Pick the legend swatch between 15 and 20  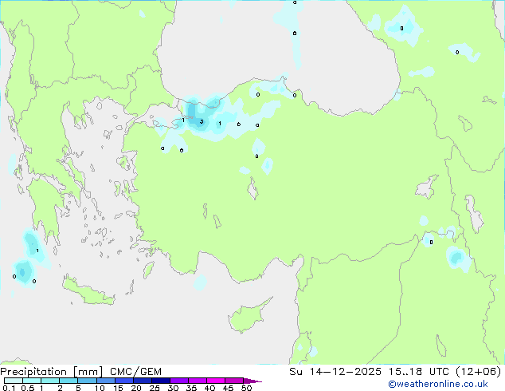126,381
